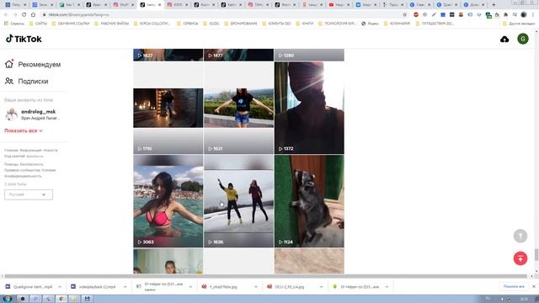Expand Показать все accounts list
Screen dimensions: 539x303
pos(24,130)
